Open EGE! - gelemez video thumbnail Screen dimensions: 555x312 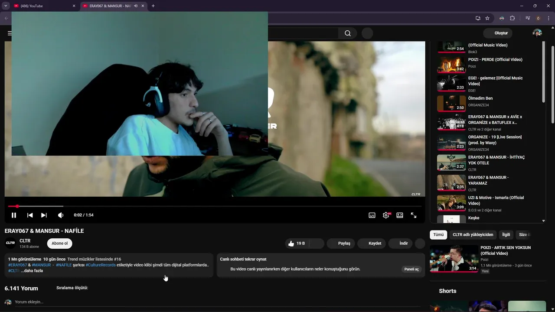(x=451, y=83)
